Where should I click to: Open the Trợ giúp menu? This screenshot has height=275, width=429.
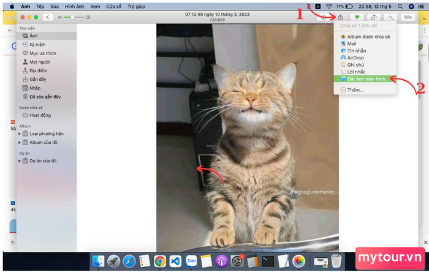pos(136,7)
